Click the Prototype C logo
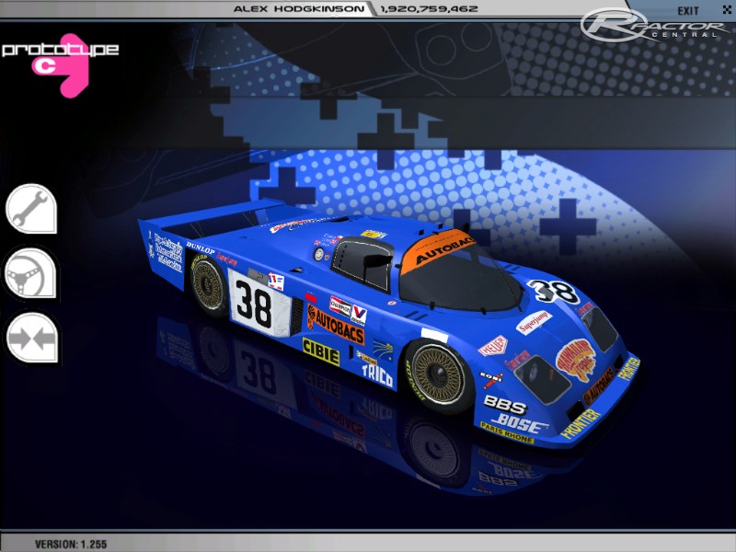The width and height of the screenshot is (736, 552). 60,63
